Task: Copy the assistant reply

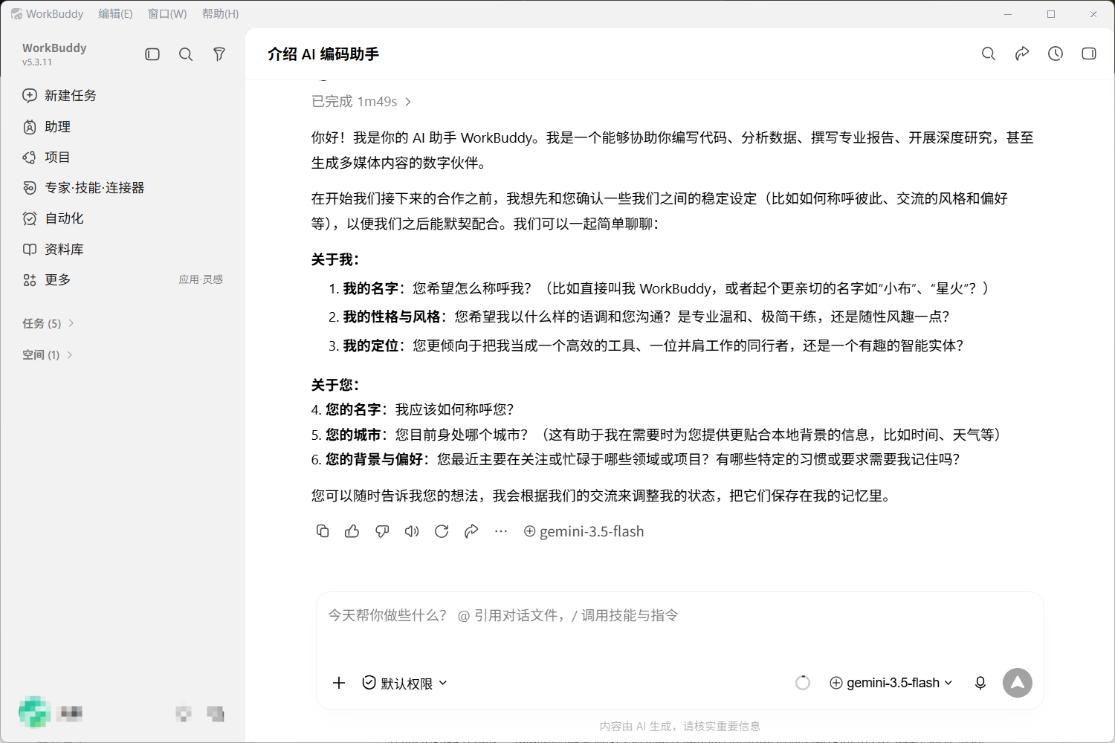Action: 323,531
